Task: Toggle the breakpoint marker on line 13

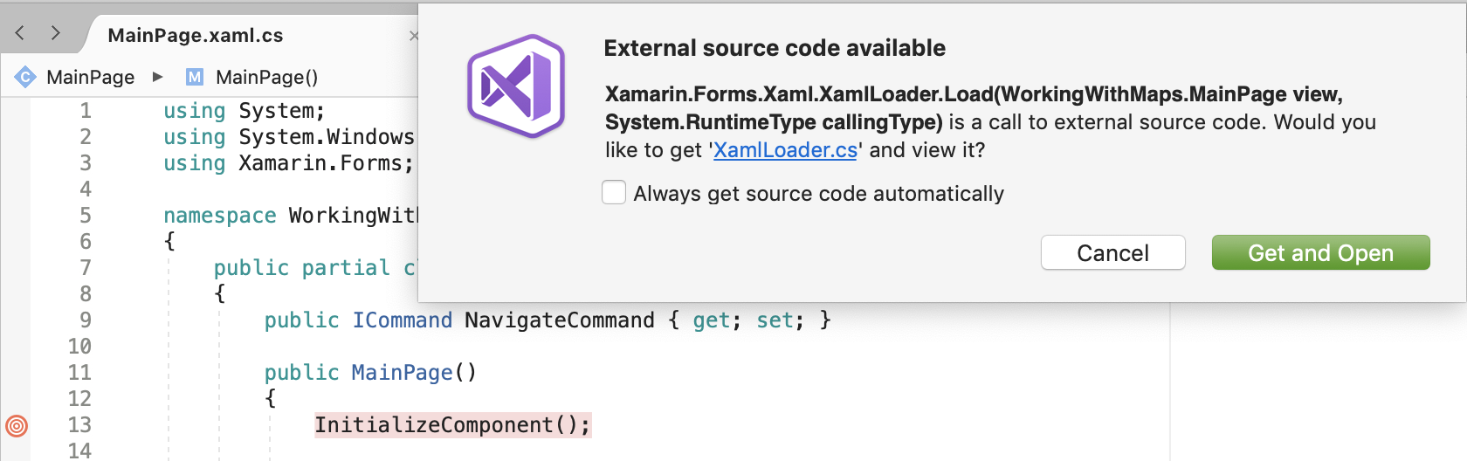Action: point(17,425)
